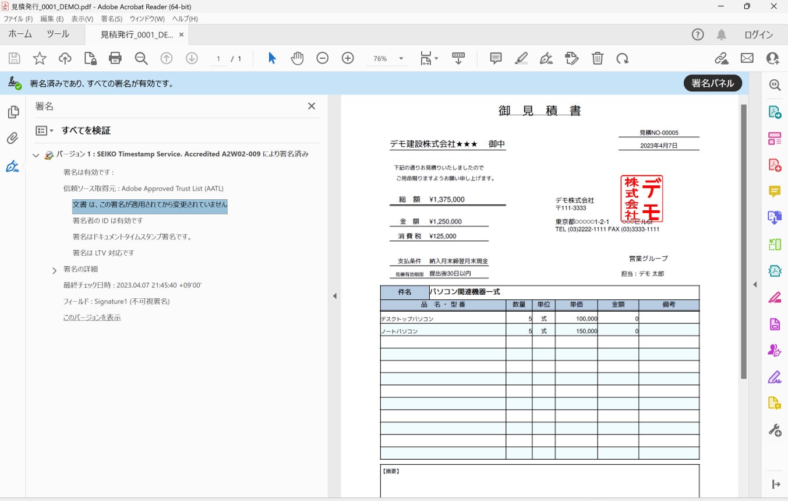Click the 署名パネル button
Screen dimensions: 788x501
pyautogui.click(x=712, y=83)
